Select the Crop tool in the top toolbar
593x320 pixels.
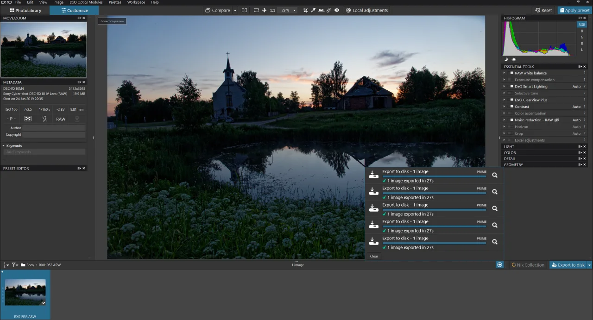pos(305,10)
